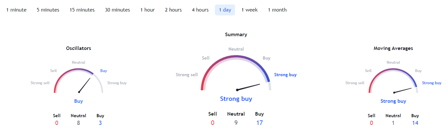Select the 5 minutes timeframe
Viewport: 448px width, 138px height.
pyautogui.click(x=48, y=10)
